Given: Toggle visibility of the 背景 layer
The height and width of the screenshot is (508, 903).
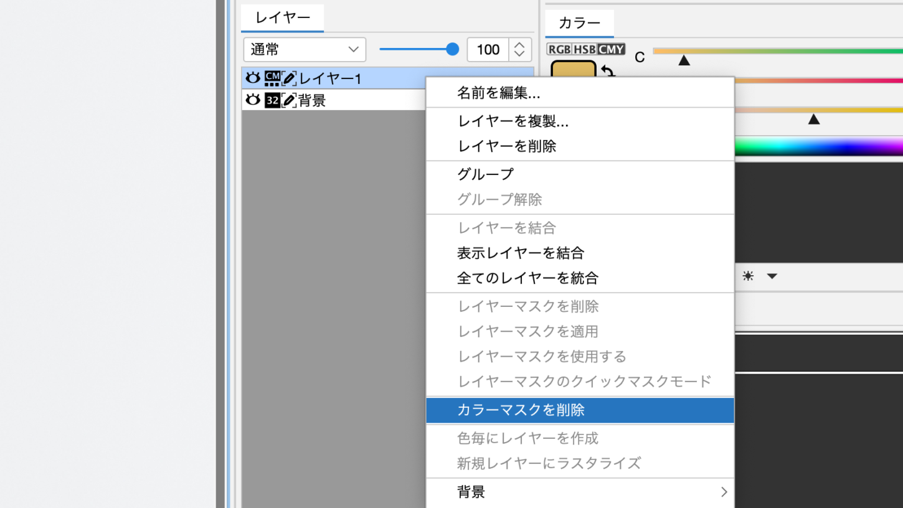Looking at the screenshot, I should click(x=252, y=100).
